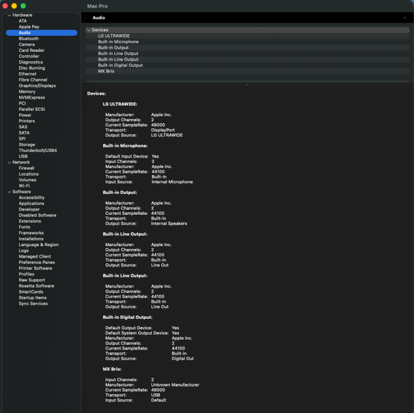Select the Audio sidebar item
Viewport: 414px width, 413px height.
click(x=41, y=32)
